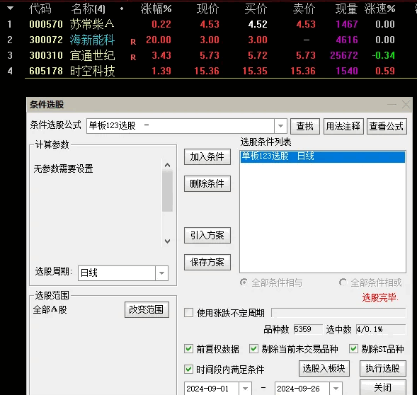
Task: Click the start date field 2024-09-01
Action: click(212, 389)
